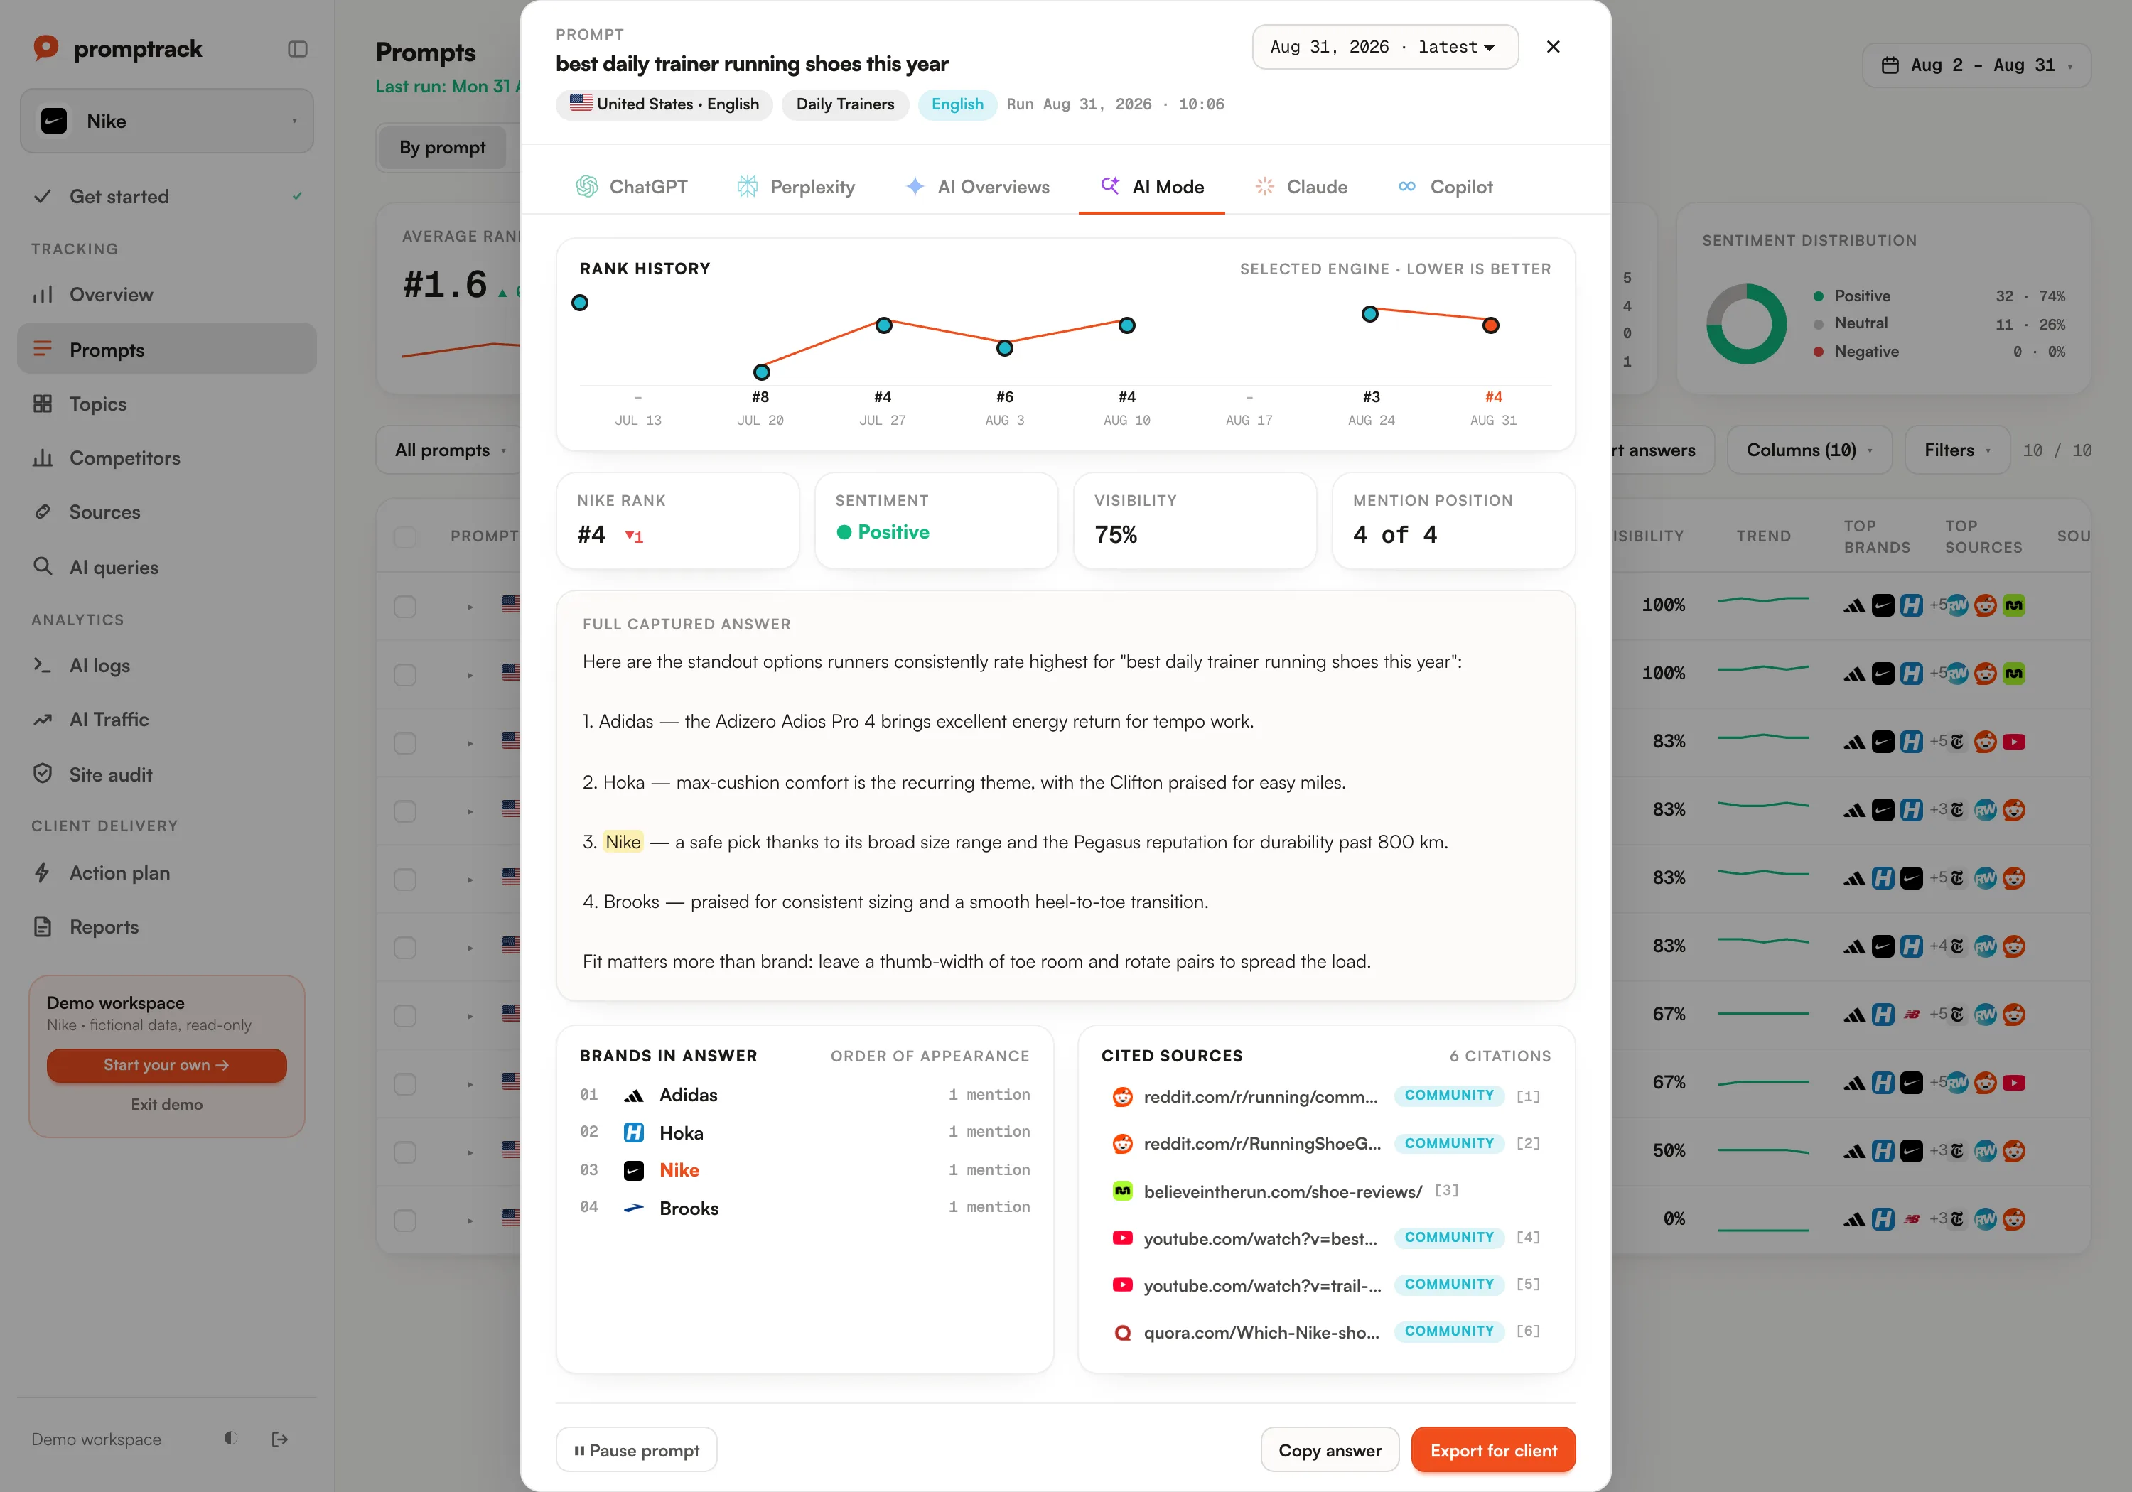Open the All prompts filter dropdown
2132x1492 pixels.
[x=451, y=450]
